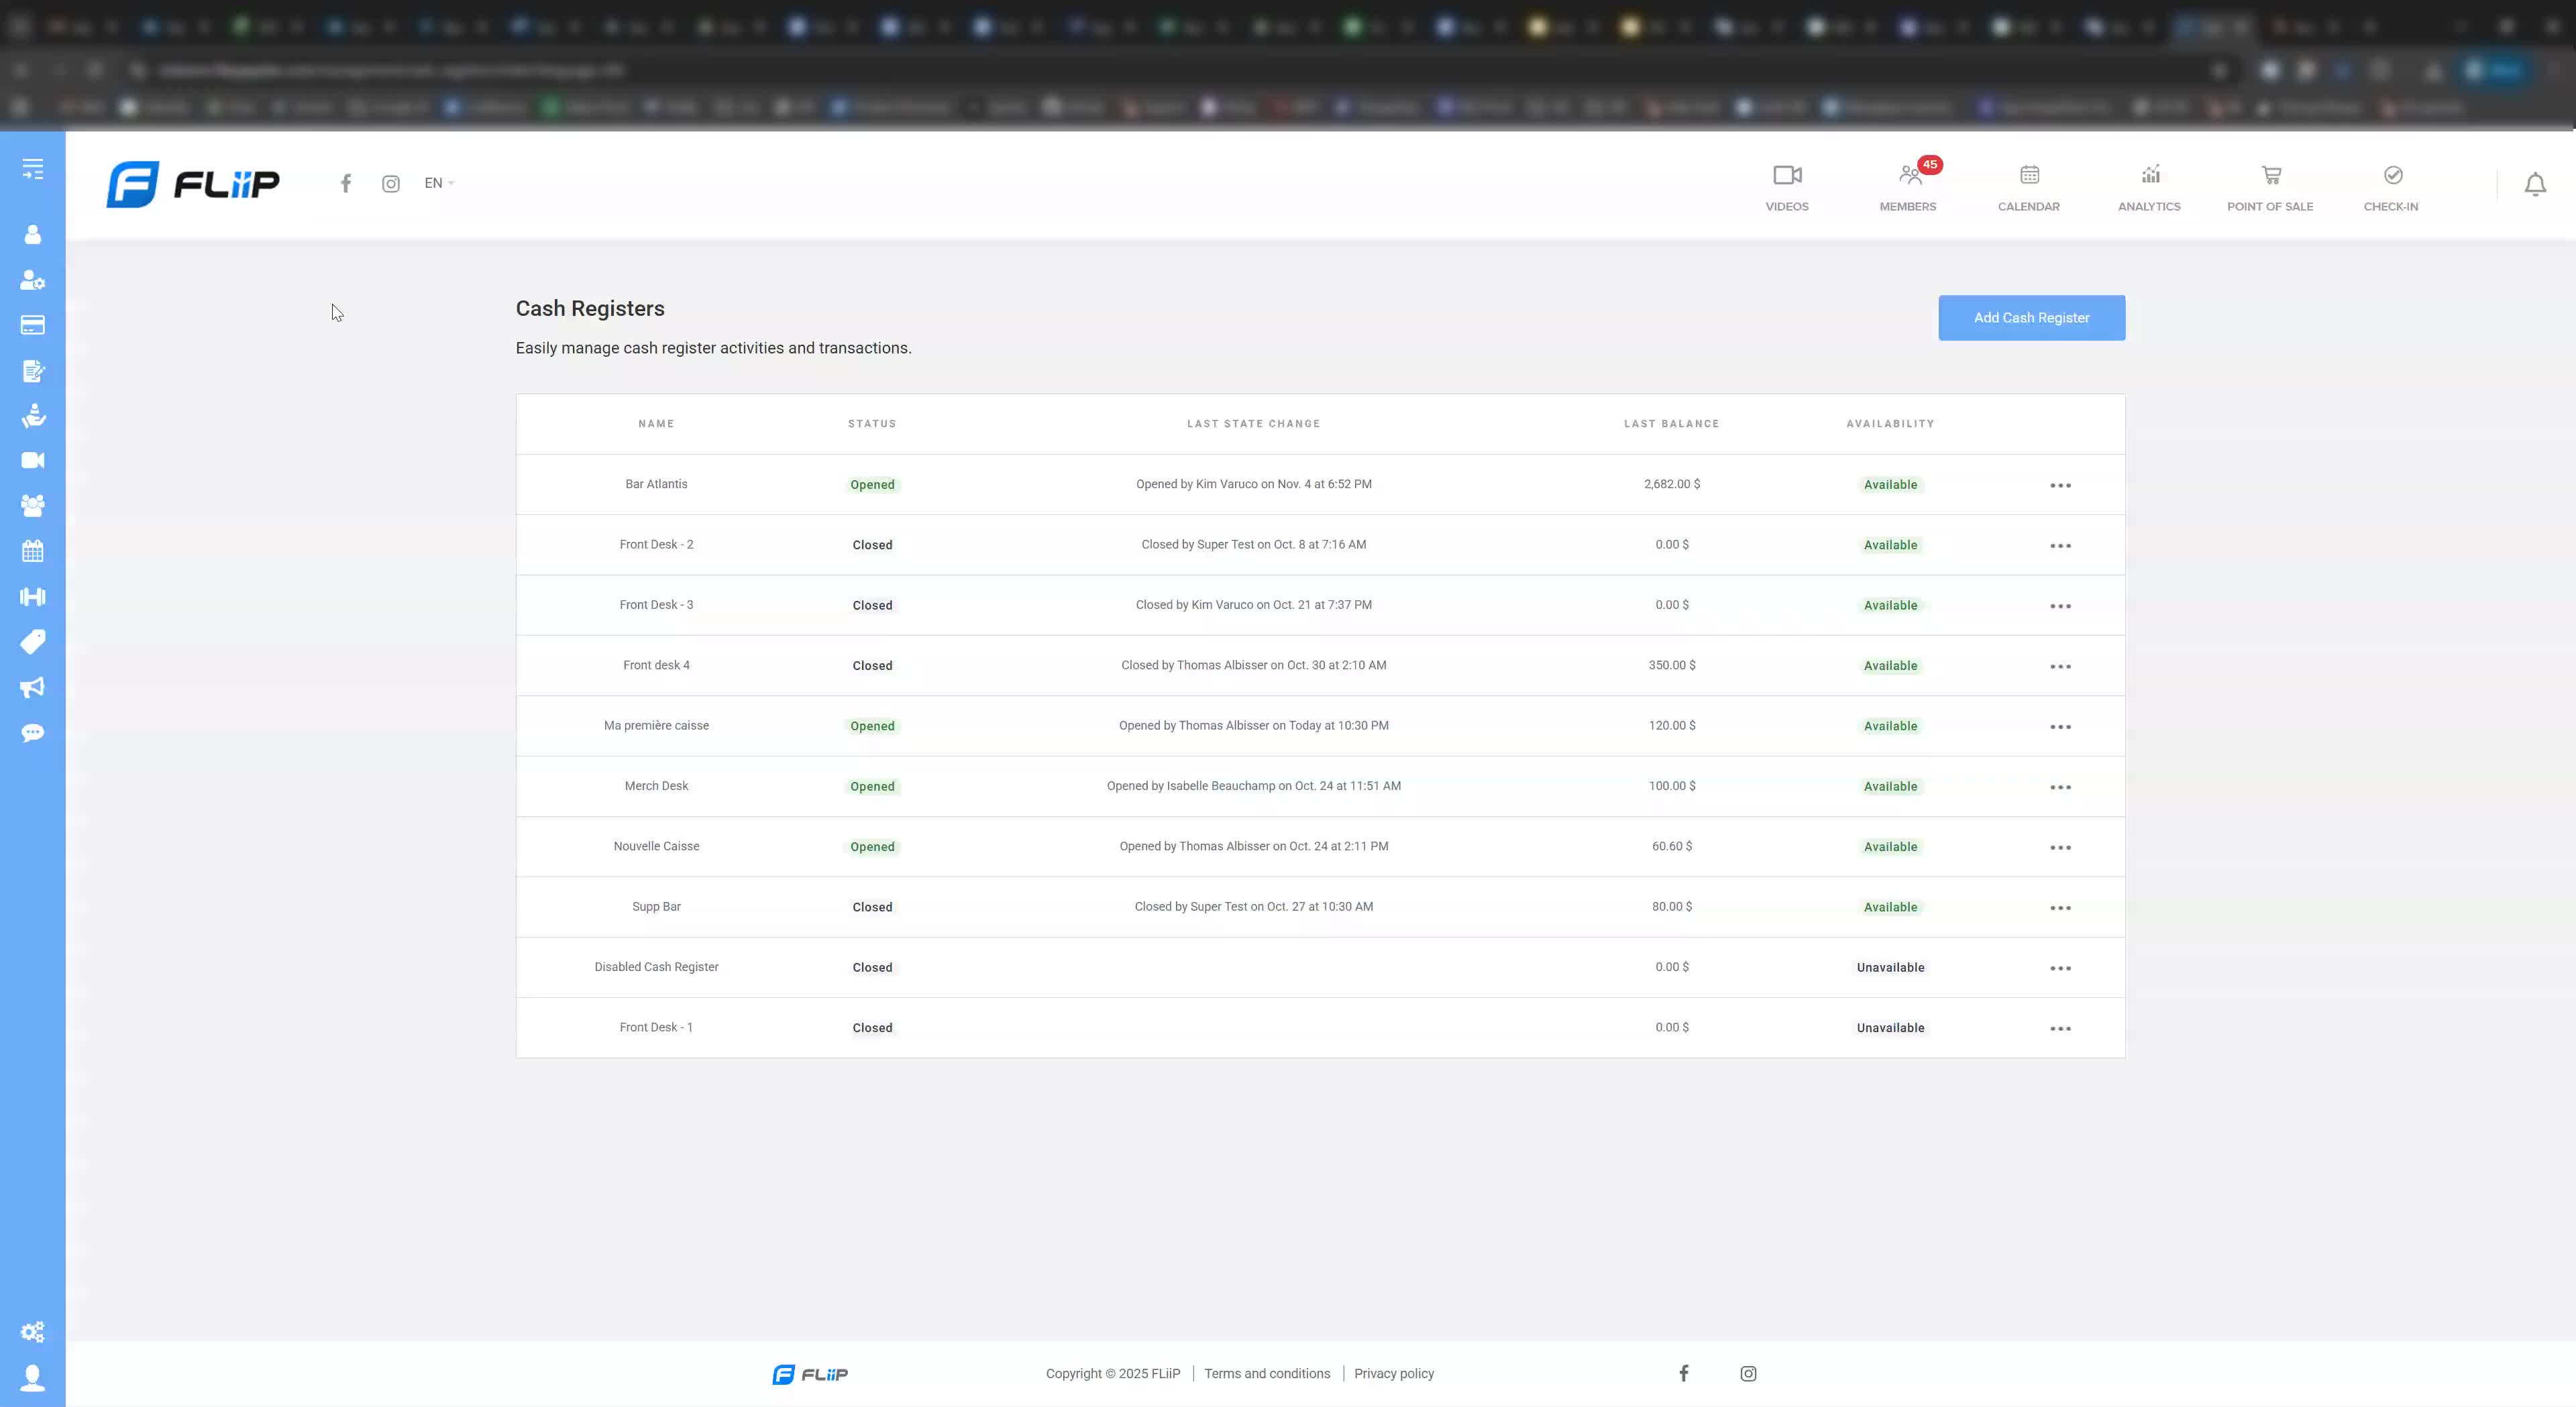Open the dumbbell sidebar icon
This screenshot has width=2576, height=1407.
click(x=33, y=597)
